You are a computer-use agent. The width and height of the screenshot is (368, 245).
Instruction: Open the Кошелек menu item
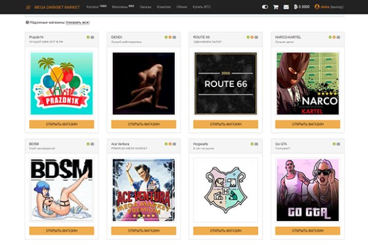164,7
